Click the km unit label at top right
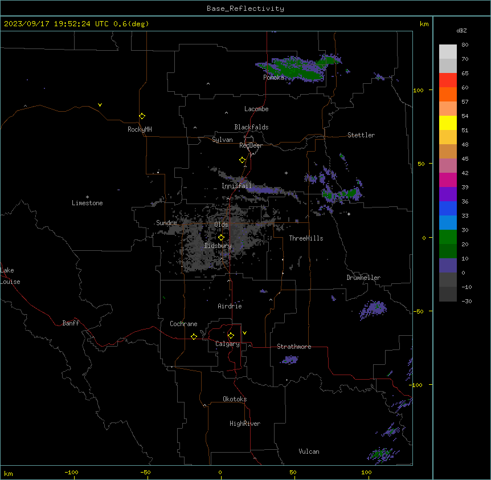This screenshot has height=480, width=491. coord(424,24)
